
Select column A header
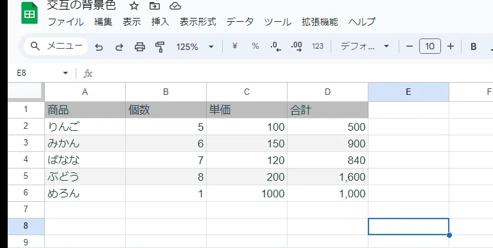pyautogui.click(x=85, y=92)
